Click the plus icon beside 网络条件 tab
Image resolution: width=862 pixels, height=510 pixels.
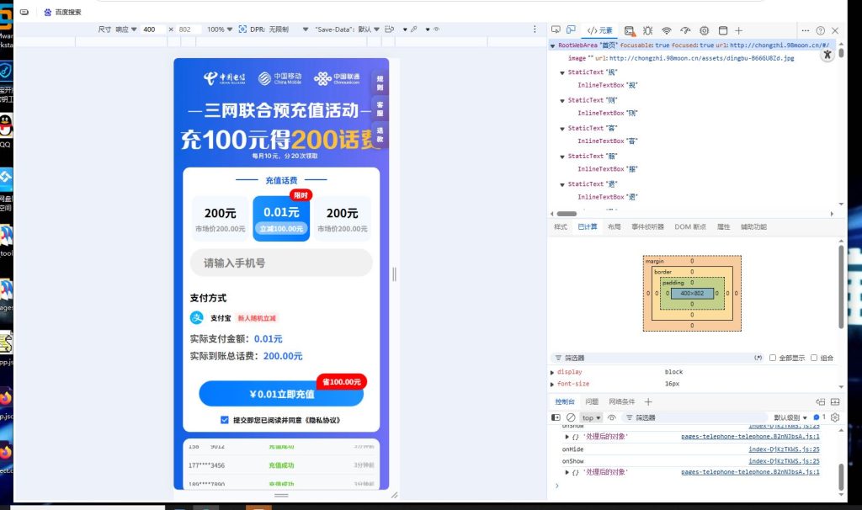pyautogui.click(x=648, y=401)
